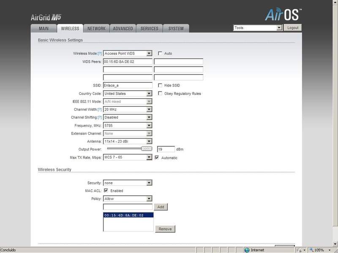Switch to the SYSTEM tab
Viewport: 338px width, 253px height.
(x=176, y=28)
